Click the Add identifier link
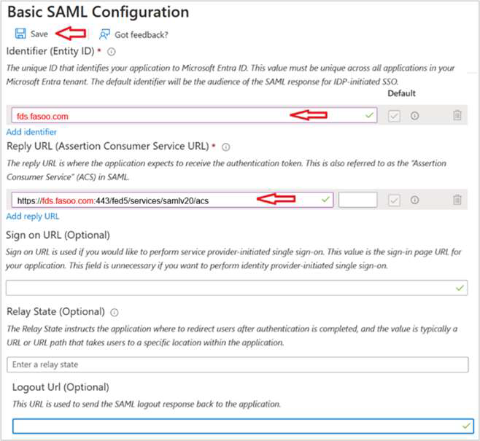Screen dimensions: 480x441 click(31, 132)
